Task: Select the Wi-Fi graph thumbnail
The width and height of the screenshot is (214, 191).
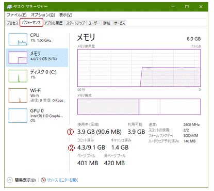Action: 18,95
